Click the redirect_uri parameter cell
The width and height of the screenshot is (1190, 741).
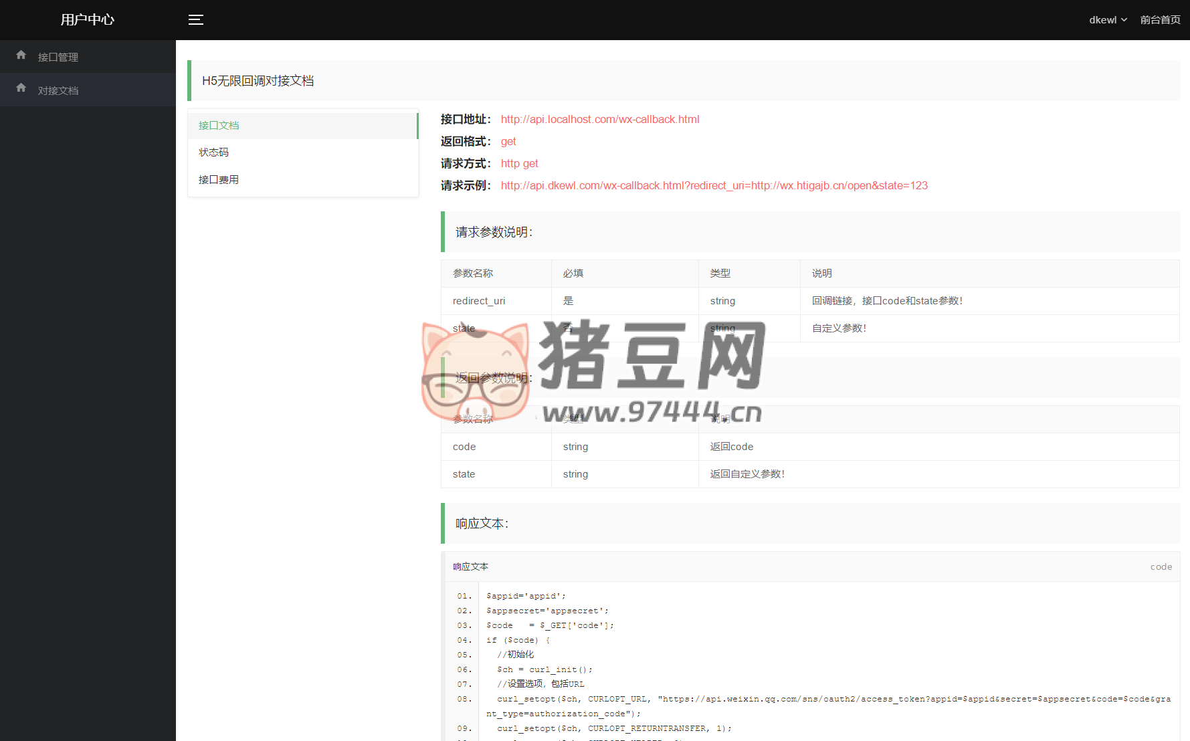click(479, 301)
